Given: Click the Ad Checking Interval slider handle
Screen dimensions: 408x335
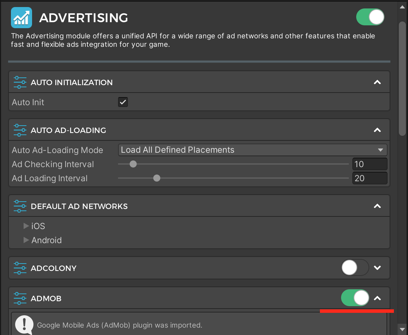Looking at the screenshot, I should click(133, 164).
